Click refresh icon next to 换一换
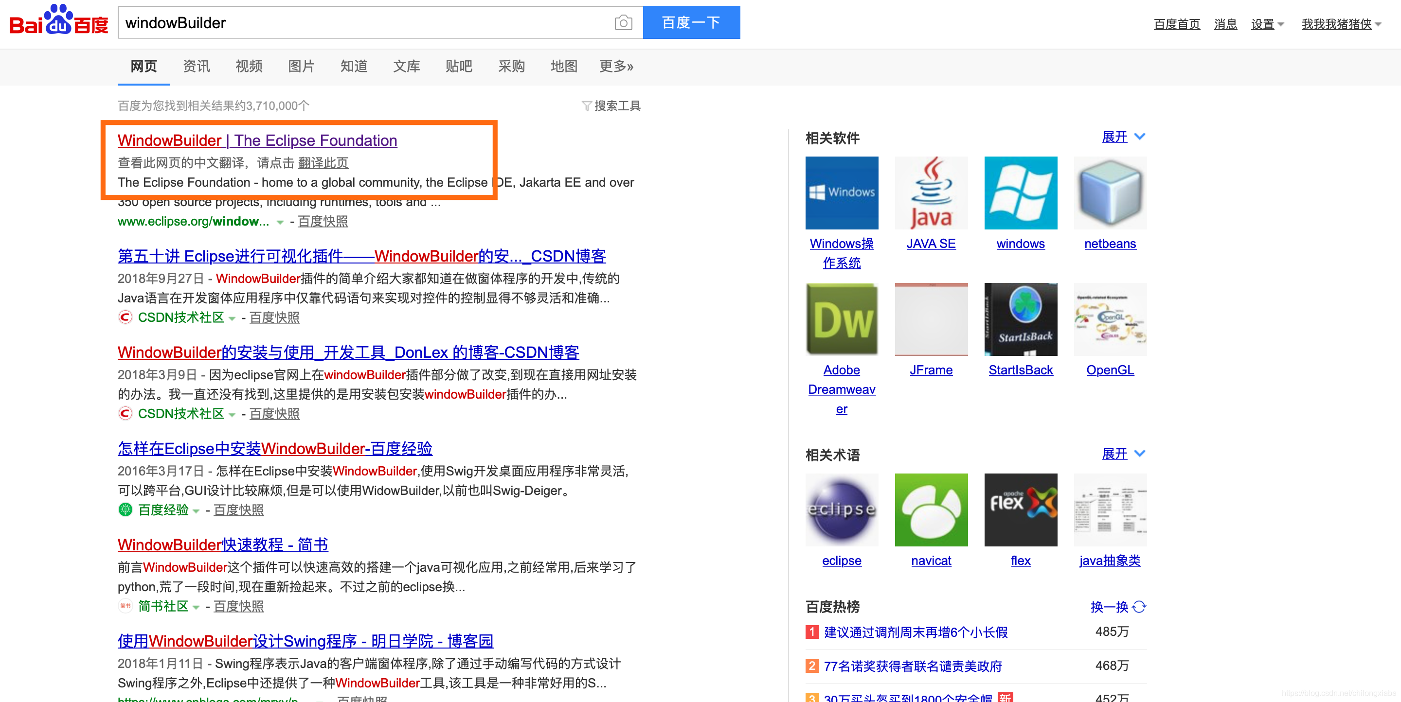The height and width of the screenshot is (702, 1401). click(1139, 606)
